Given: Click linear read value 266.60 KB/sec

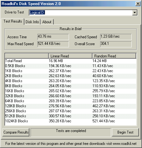Looking at the screenshot, I should pyautogui.click(x=60, y=96).
